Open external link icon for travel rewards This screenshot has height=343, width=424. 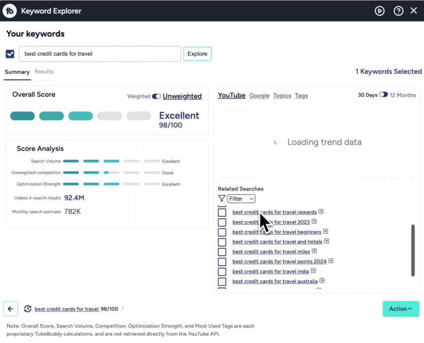tap(321, 212)
